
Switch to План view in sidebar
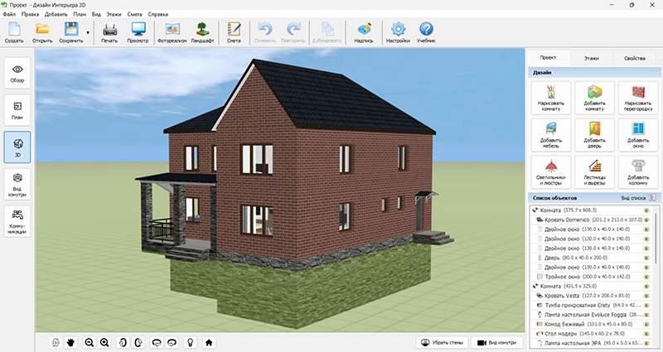point(17,110)
